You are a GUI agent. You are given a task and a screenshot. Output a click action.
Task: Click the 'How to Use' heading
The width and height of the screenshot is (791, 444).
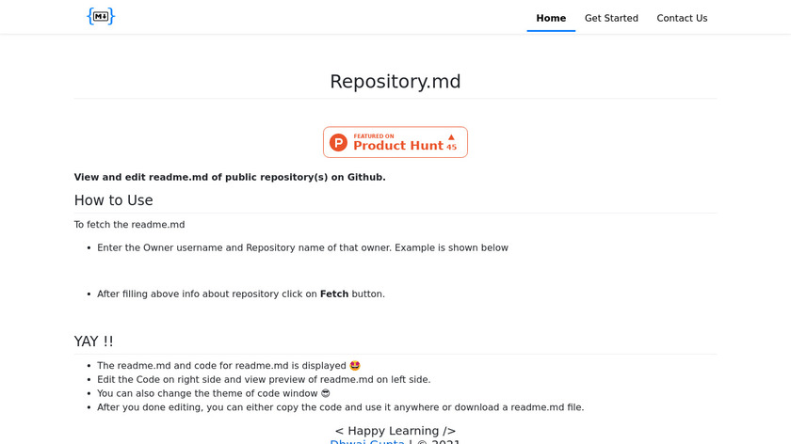click(114, 200)
